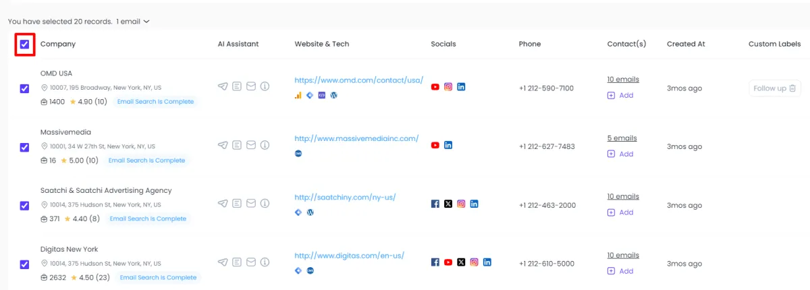The width and height of the screenshot is (810, 290).
Task: Add a contact for Massivemedia
Action: [620, 154]
